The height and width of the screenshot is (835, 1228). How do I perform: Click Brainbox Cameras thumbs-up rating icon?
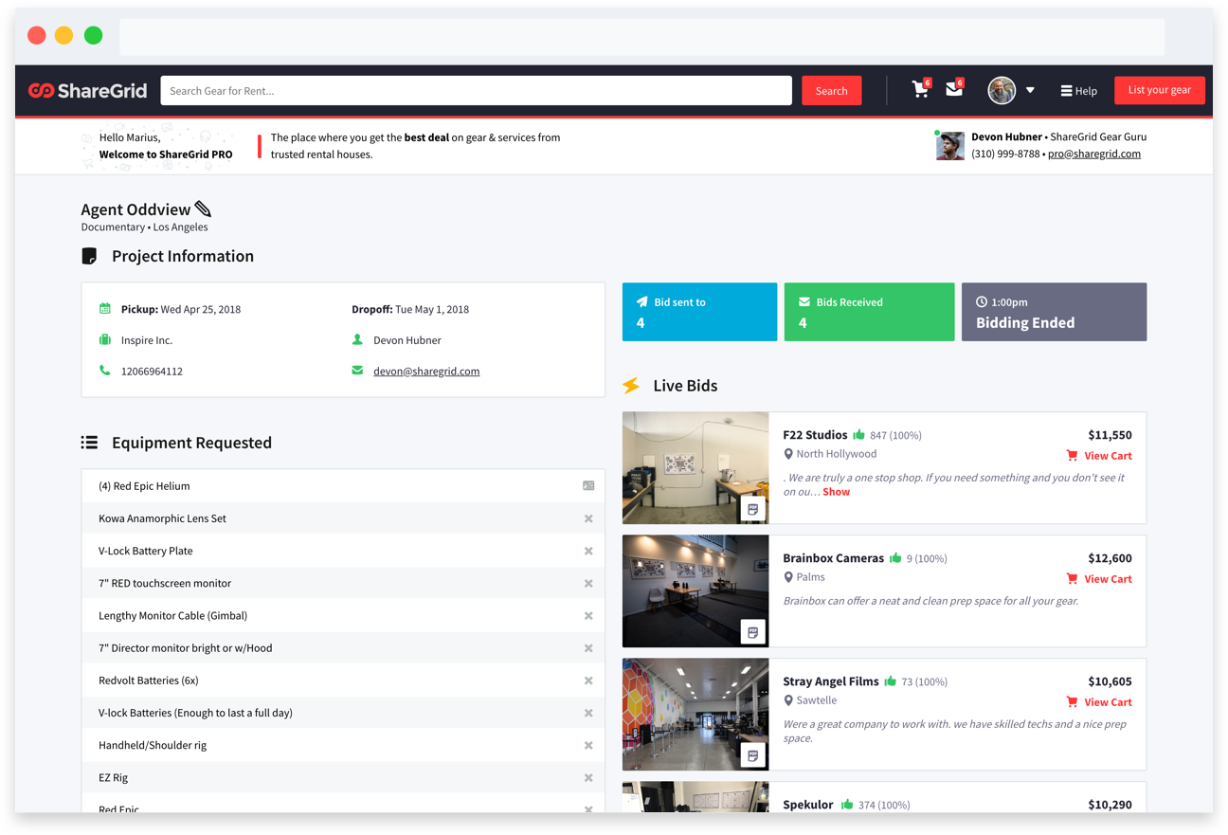[x=895, y=557]
